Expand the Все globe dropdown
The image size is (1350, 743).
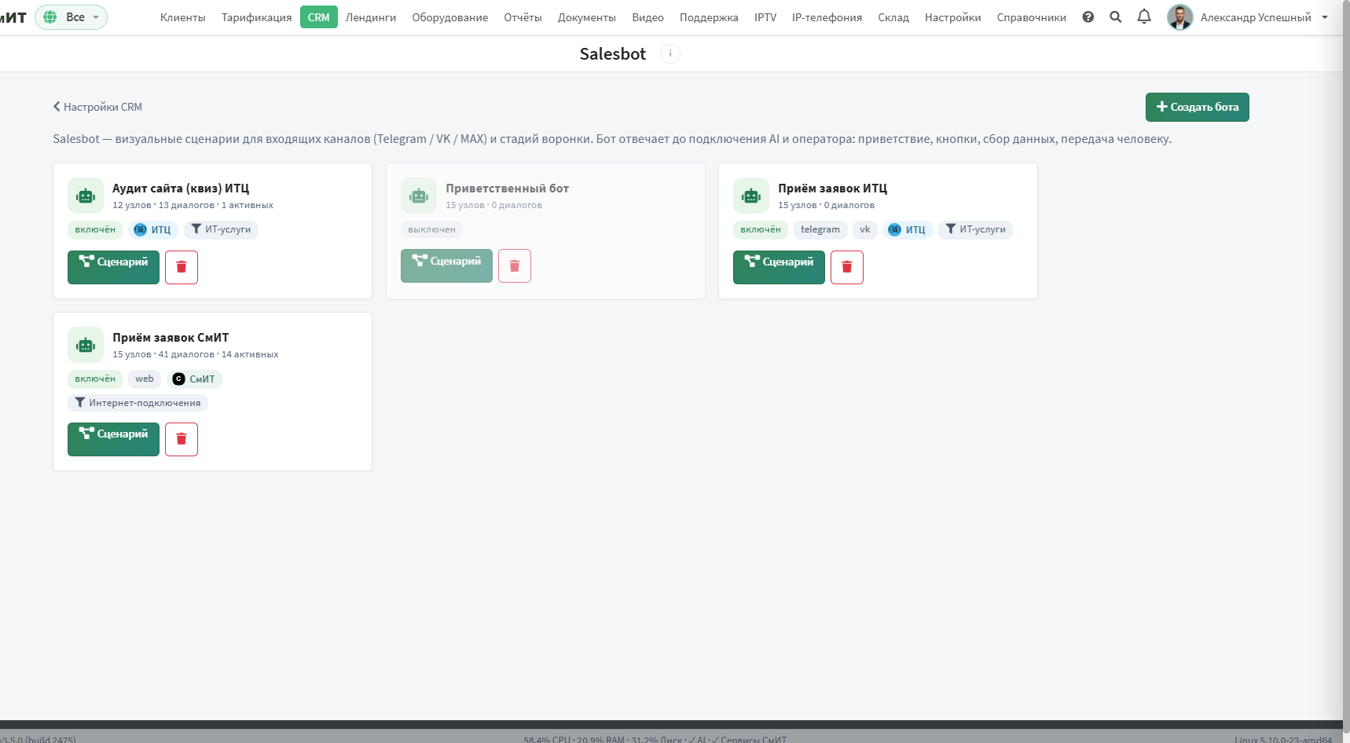[x=71, y=16]
